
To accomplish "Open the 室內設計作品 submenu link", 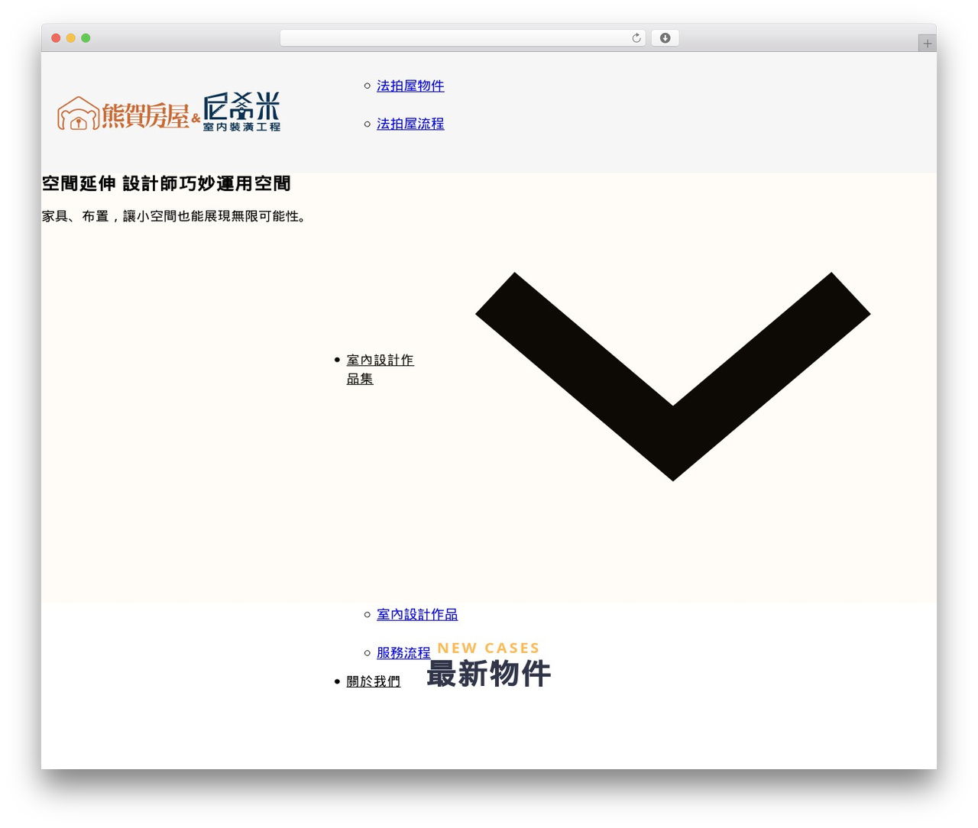I will coord(417,614).
